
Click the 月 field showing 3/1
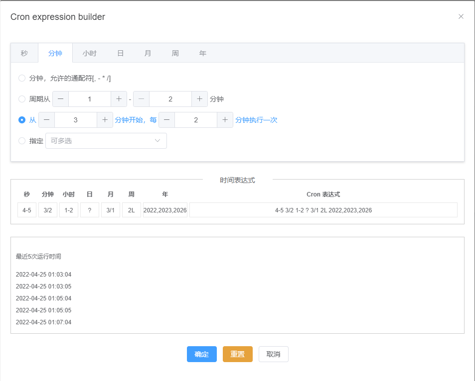click(x=111, y=210)
